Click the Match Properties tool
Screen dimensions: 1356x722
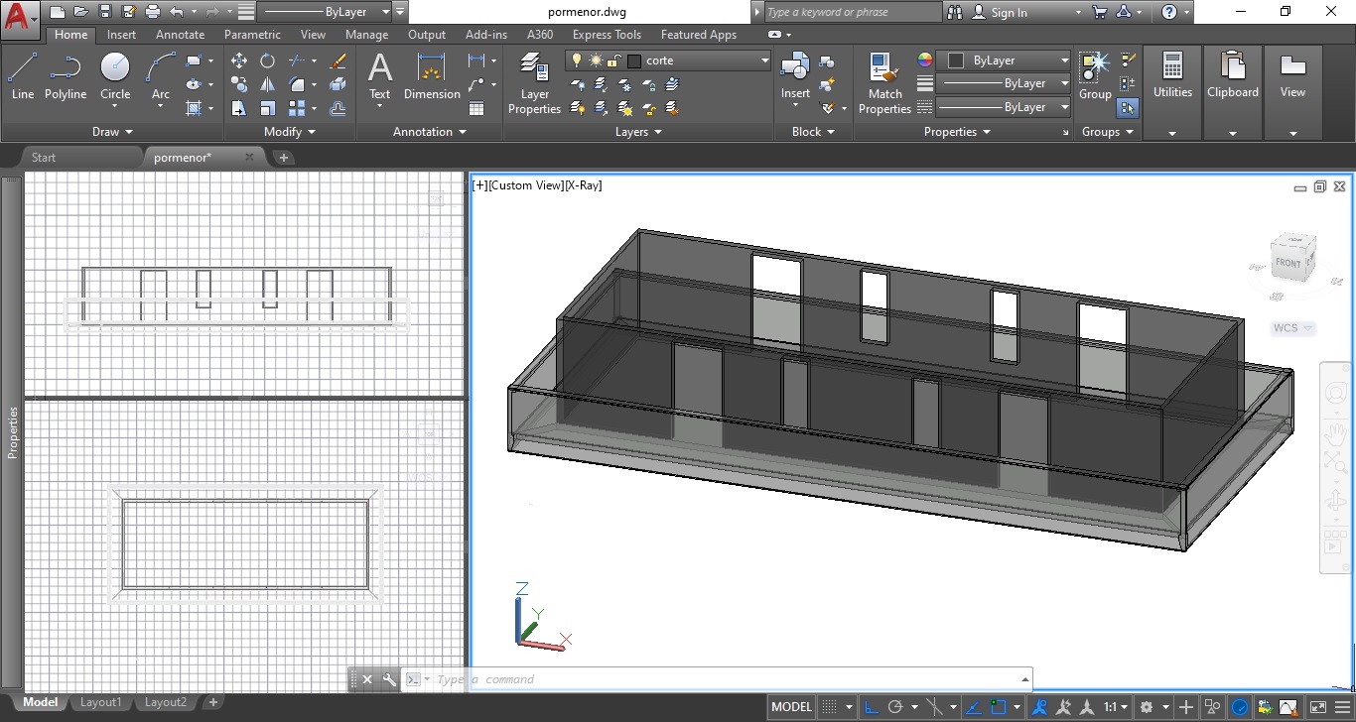pos(884,84)
